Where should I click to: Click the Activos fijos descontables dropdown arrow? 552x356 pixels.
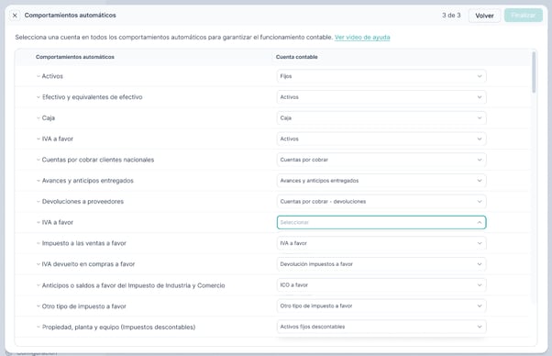tap(480, 327)
